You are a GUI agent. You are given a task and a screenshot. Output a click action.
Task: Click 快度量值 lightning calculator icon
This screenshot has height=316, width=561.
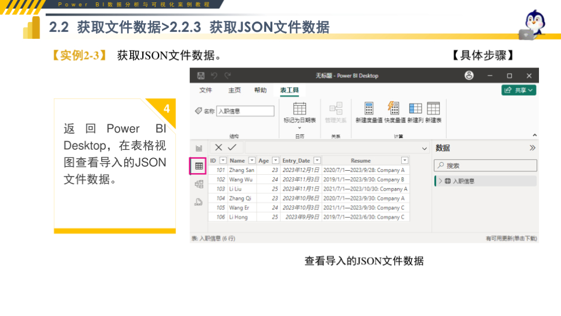[x=394, y=108]
